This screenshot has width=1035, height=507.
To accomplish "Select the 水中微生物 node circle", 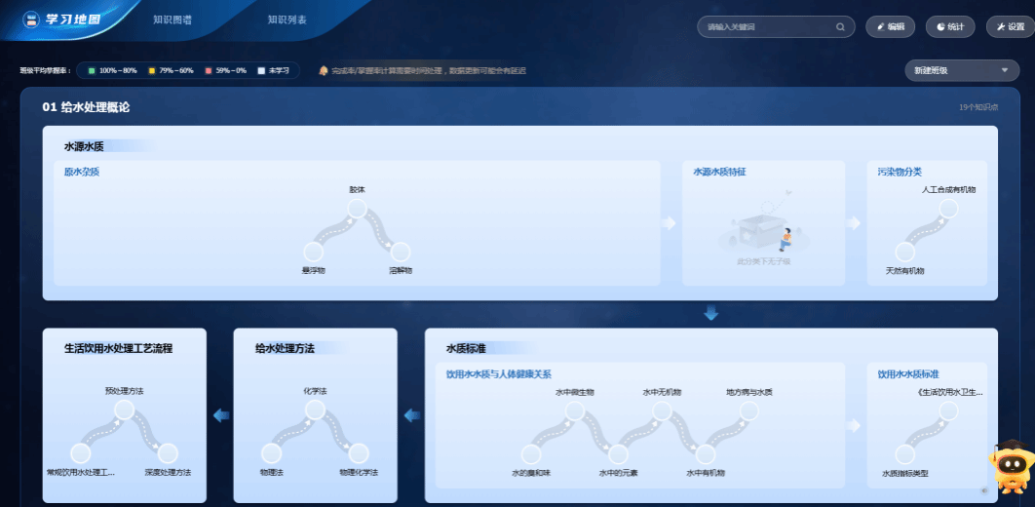I will point(574,411).
